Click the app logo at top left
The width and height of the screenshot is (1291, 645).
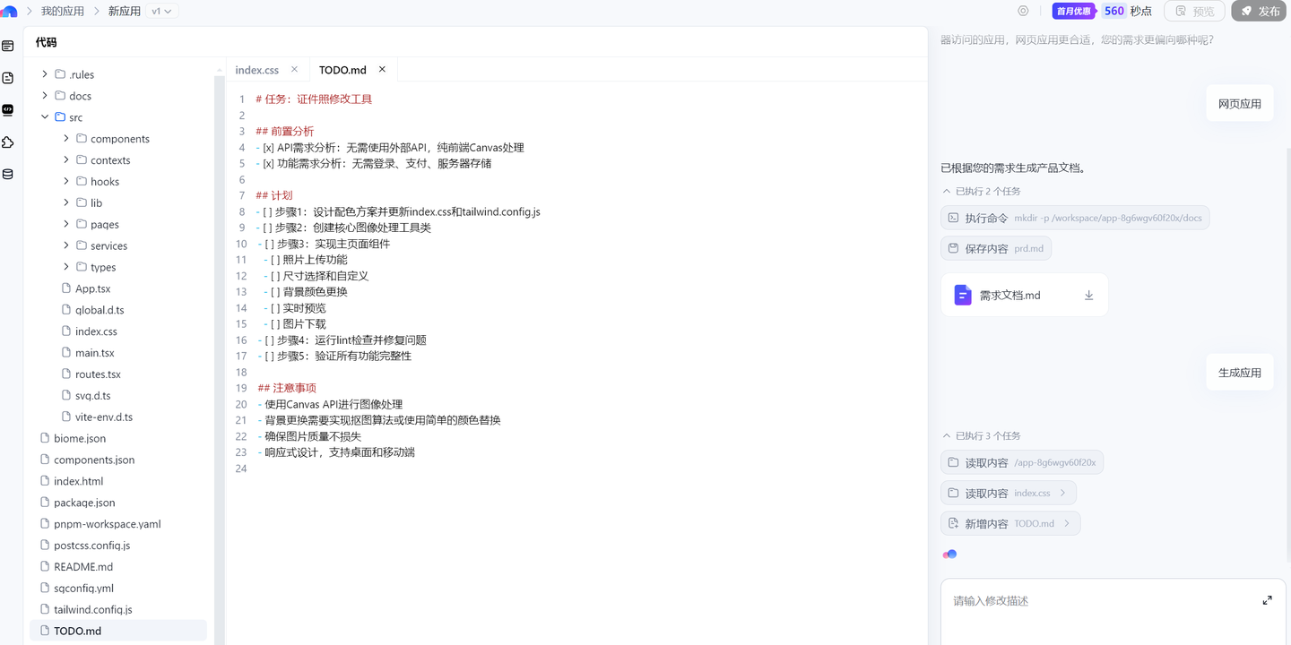pos(9,11)
